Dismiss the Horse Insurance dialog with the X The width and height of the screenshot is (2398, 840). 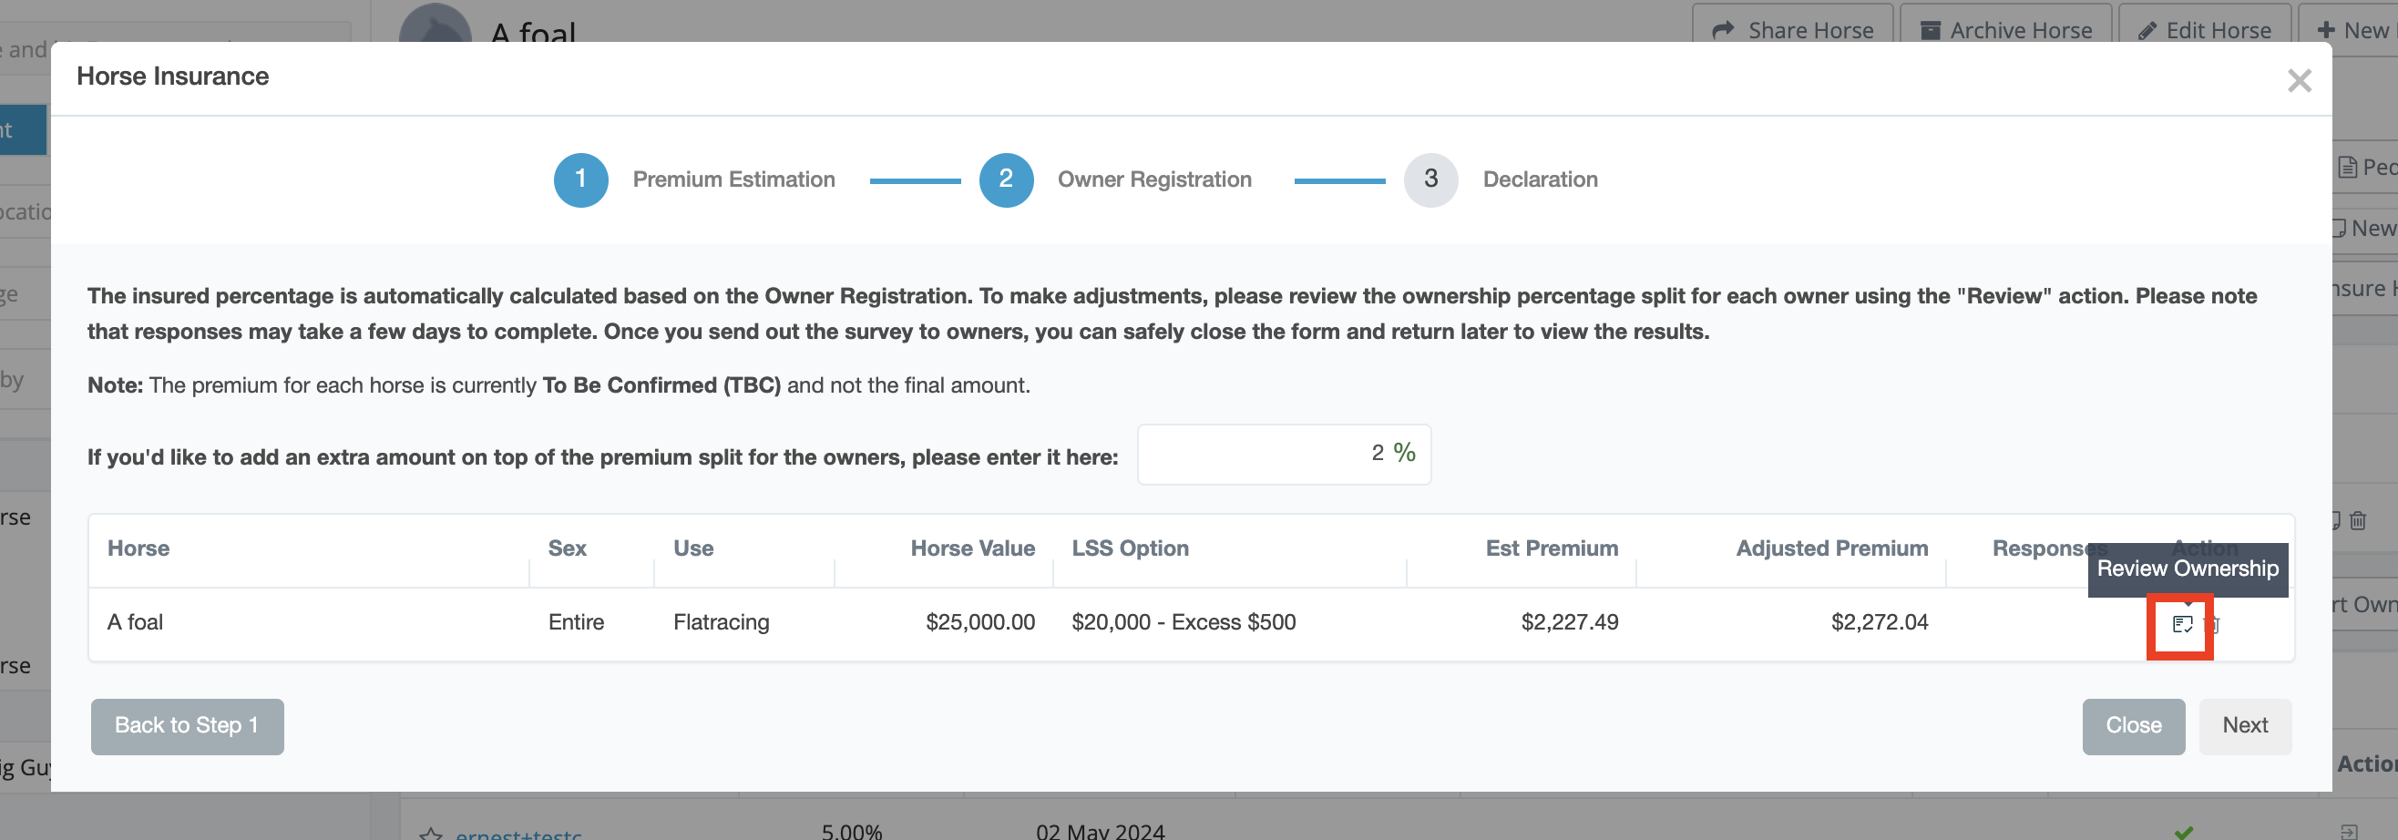coord(2299,81)
